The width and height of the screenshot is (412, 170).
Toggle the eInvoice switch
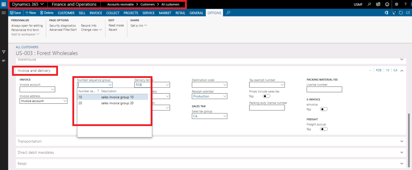324,109
